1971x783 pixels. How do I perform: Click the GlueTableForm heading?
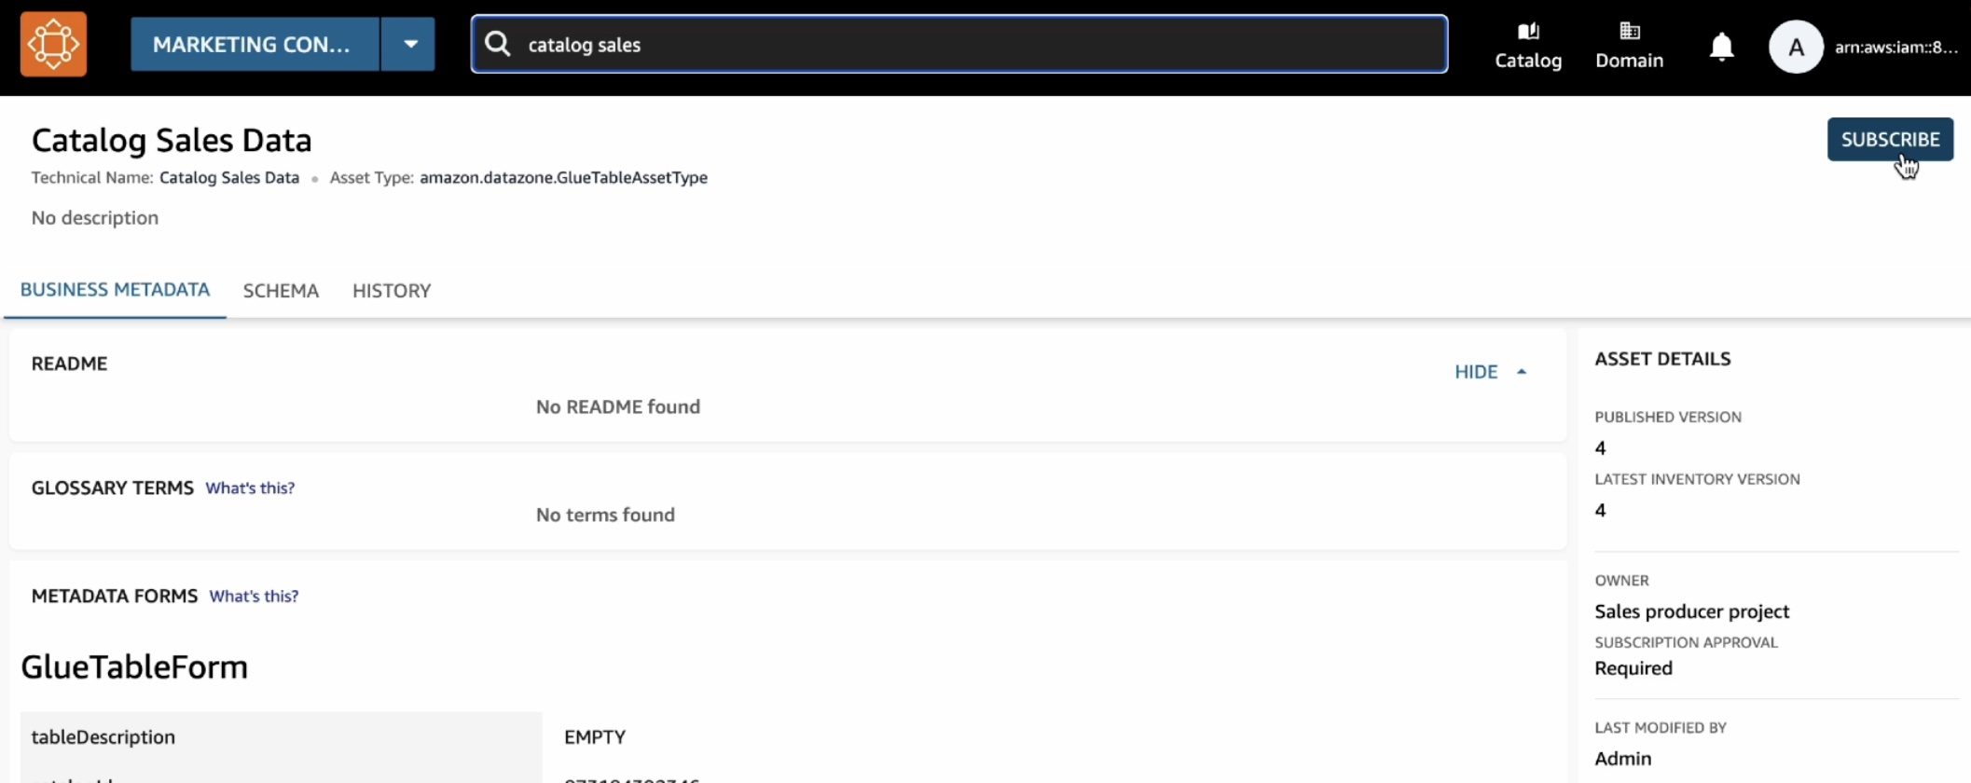tap(134, 666)
